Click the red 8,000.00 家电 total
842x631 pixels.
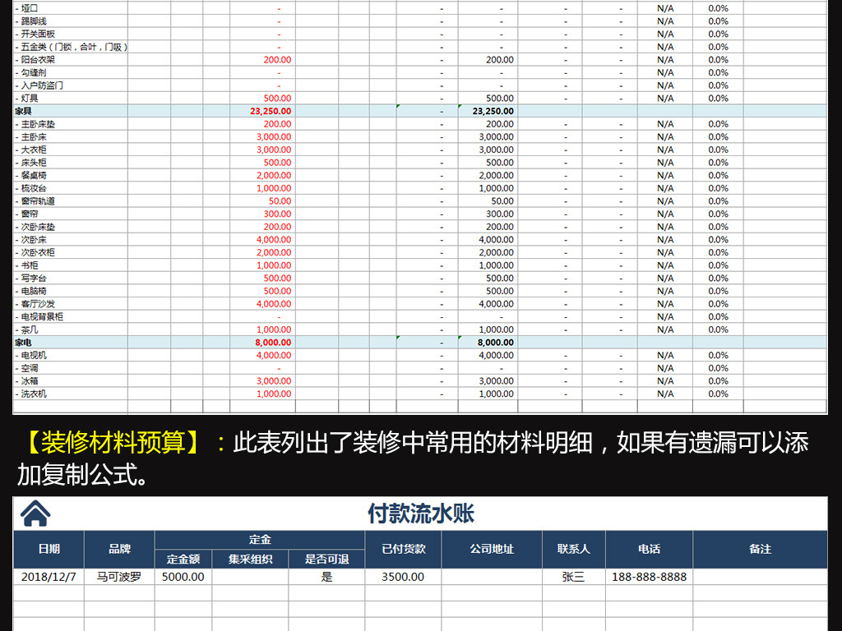pyautogui.click(x=273, y=343)
